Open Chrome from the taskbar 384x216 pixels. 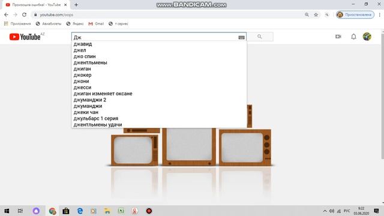click(52, 211)
